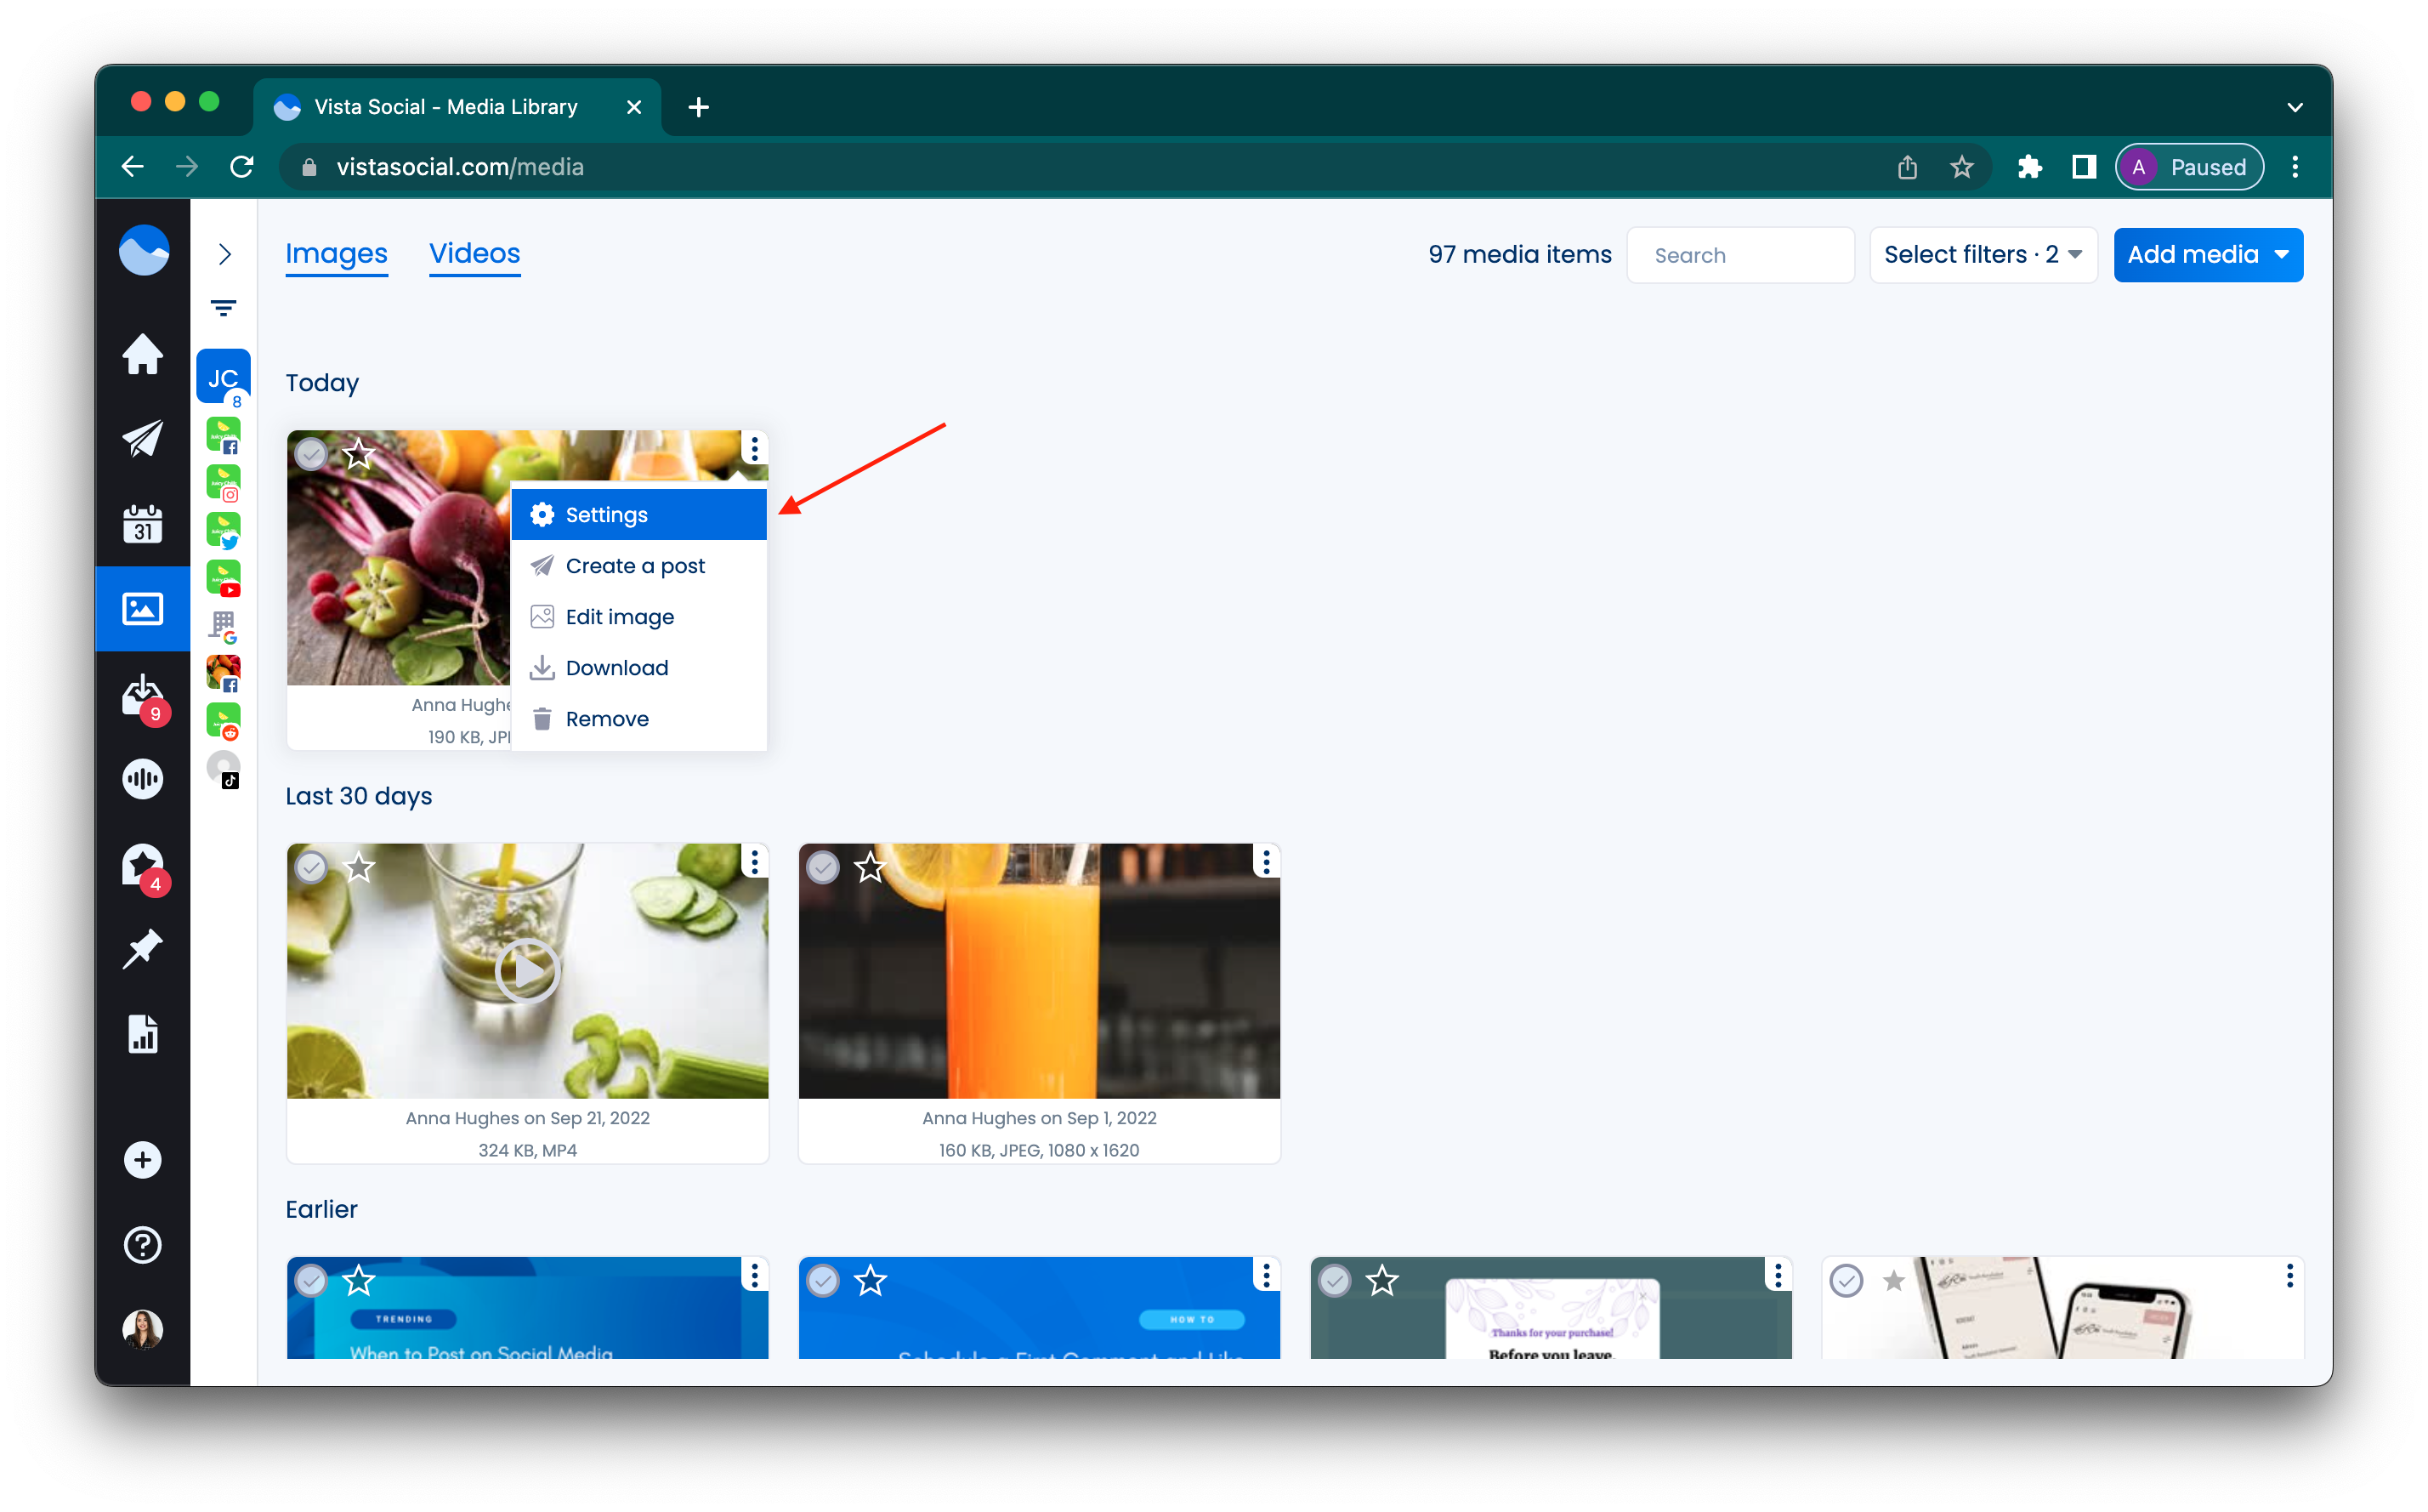Open three-dot menu on 'Before you leave' image

click(x=1778, y=1275)
